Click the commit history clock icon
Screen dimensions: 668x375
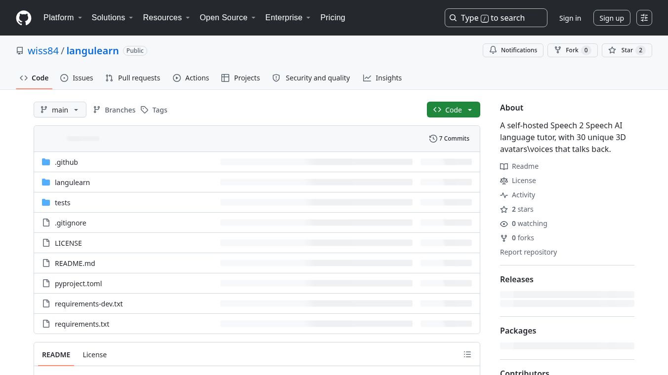[x=433, y=139]
